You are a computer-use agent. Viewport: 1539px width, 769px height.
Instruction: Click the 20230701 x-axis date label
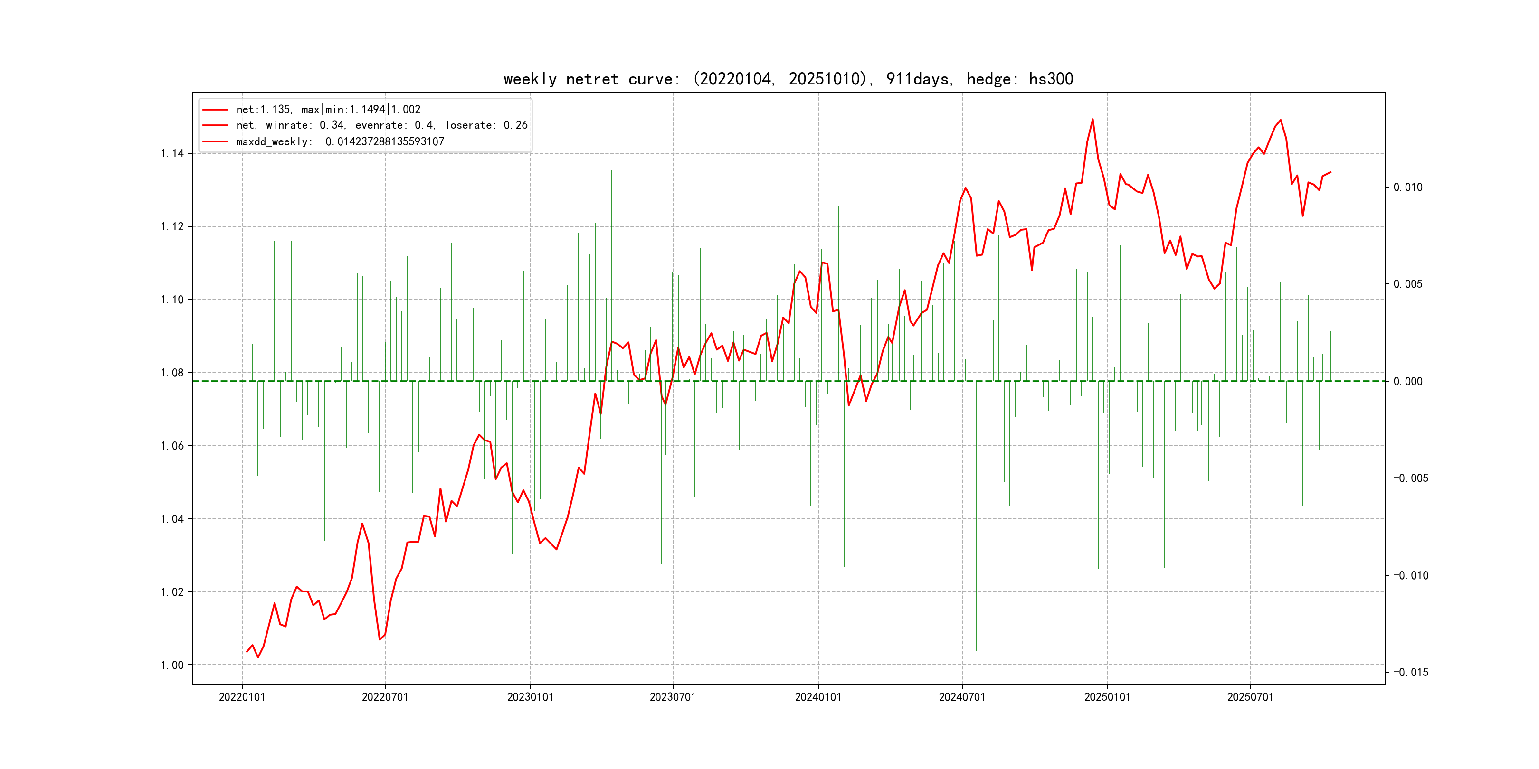click(x=673, y=697)
